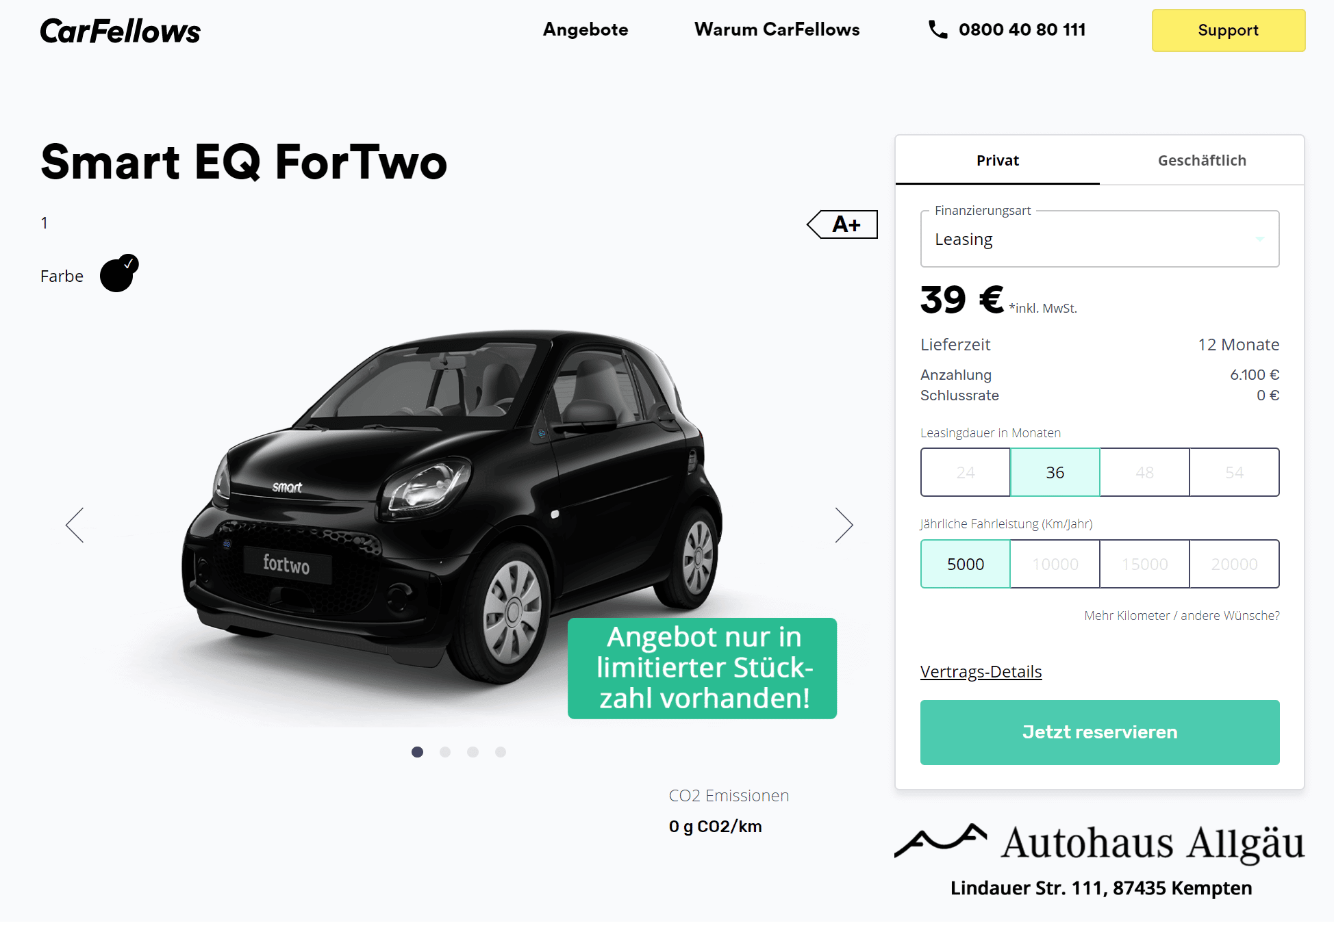Open the Angebote menu item
This screenshot has width=1334, height=945.
[x=586, y=29]
